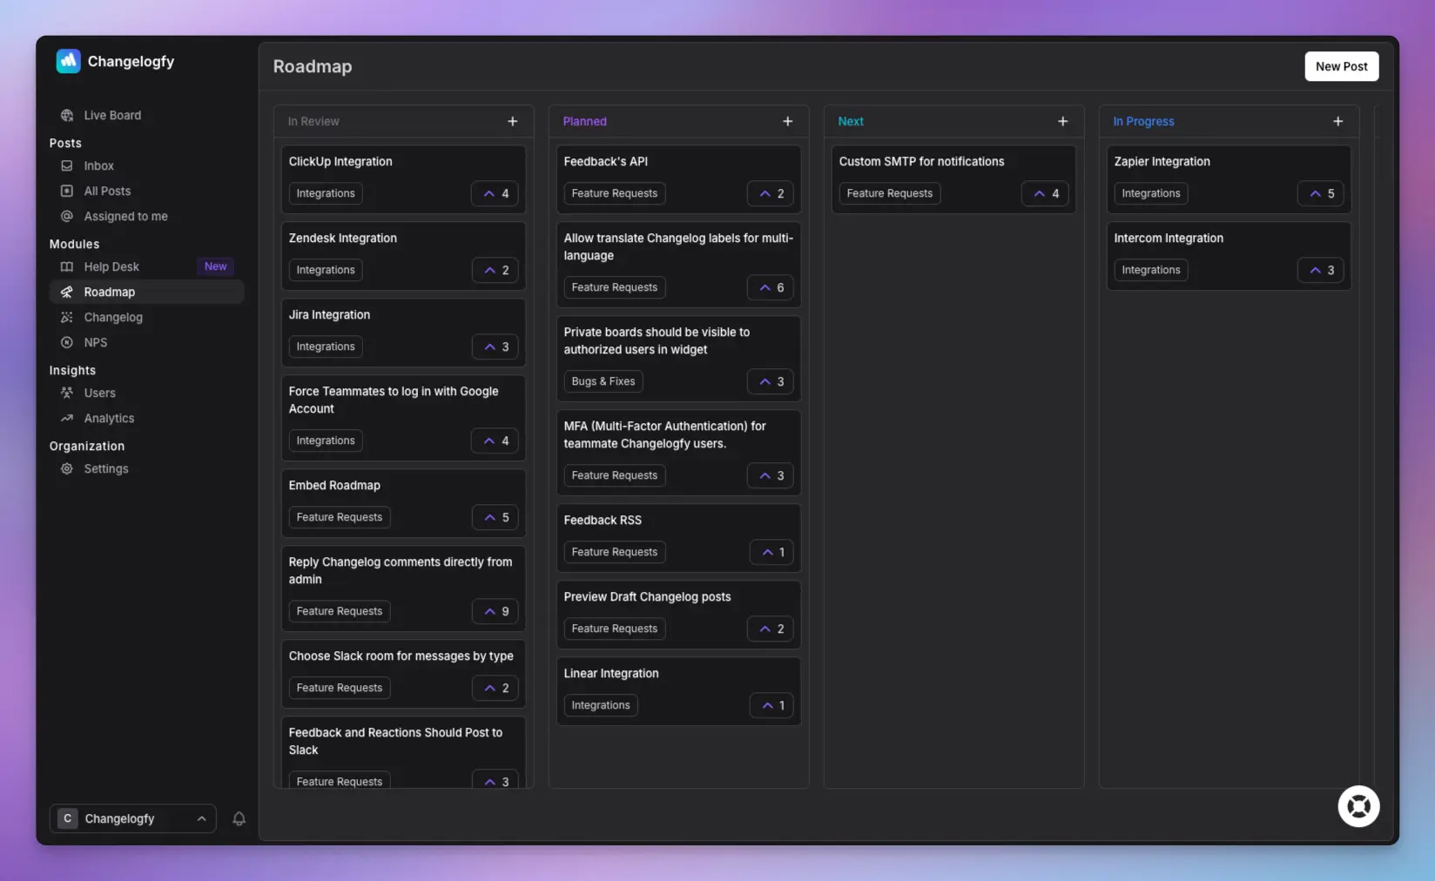Upvote Feedback's API card
Image resolution: width=1435 pixels, height=881 pixels.
pos(771,193)
